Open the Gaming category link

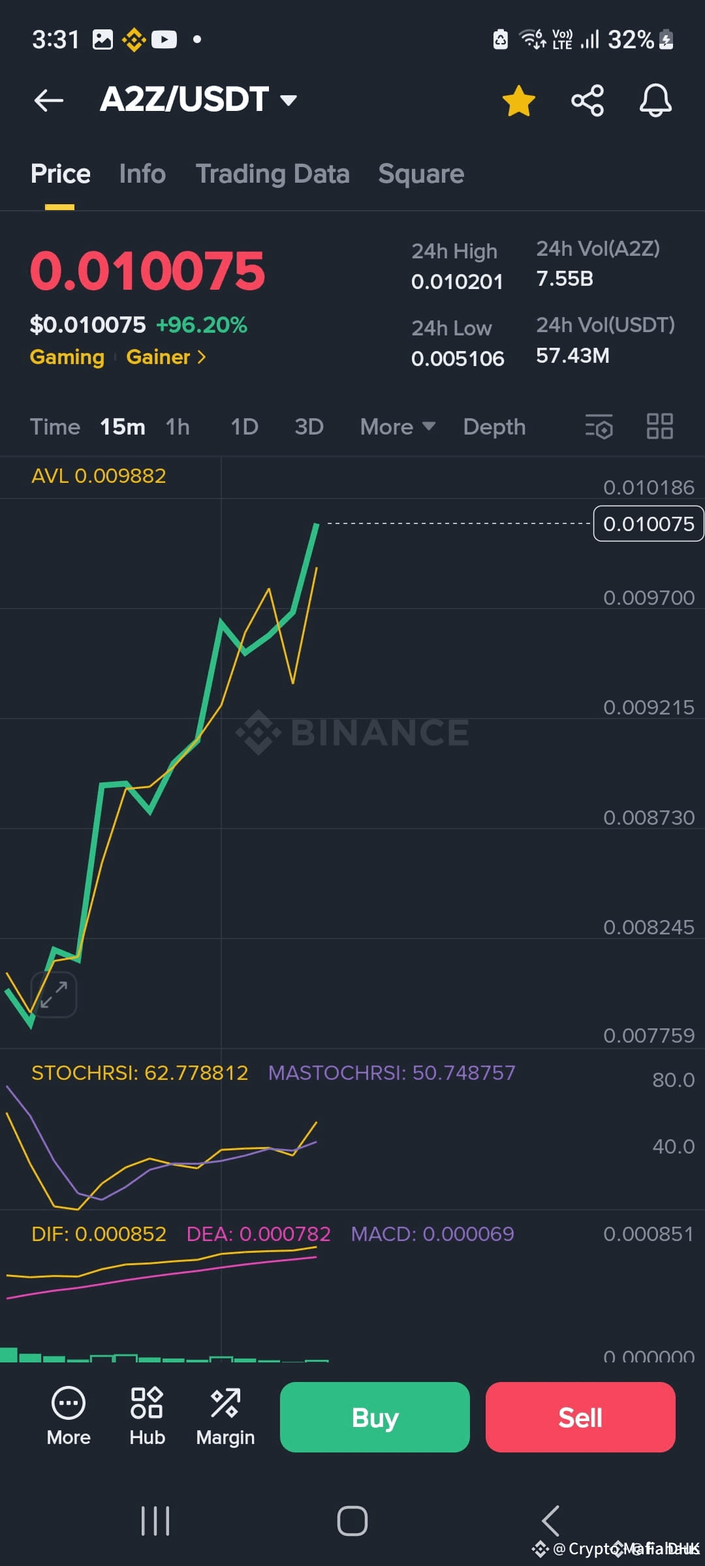click(x=67, y=357)
